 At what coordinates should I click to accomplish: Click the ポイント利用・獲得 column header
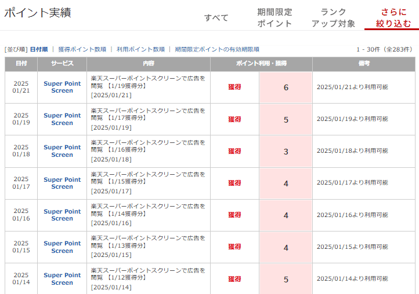tap(261, 64)
